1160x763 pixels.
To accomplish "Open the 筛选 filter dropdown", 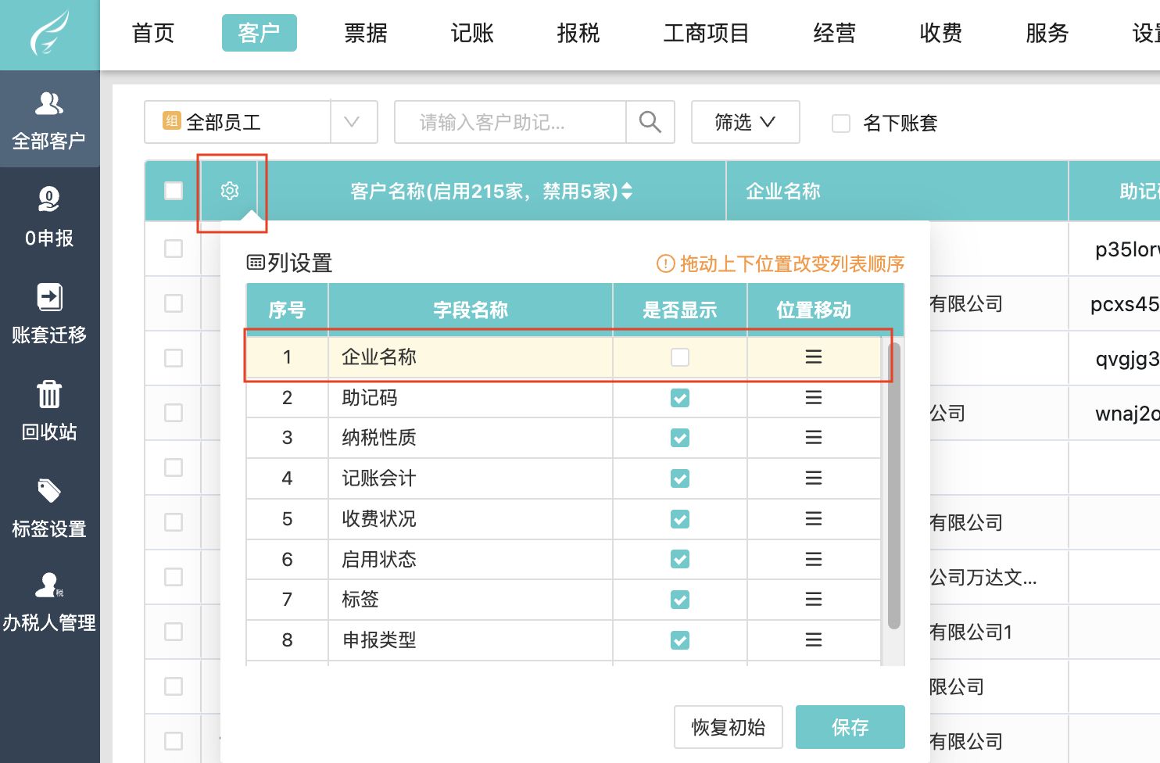I will point(745,122).
